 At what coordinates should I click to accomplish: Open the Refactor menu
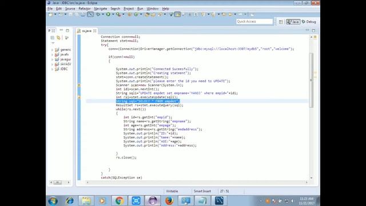coord(85,9)
